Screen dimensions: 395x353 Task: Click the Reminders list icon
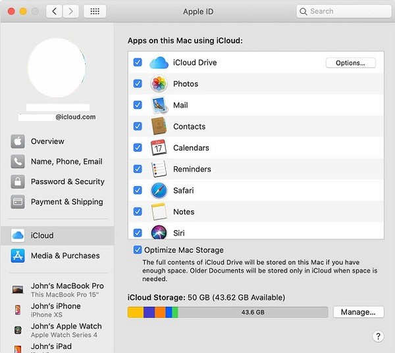[159, 169]
